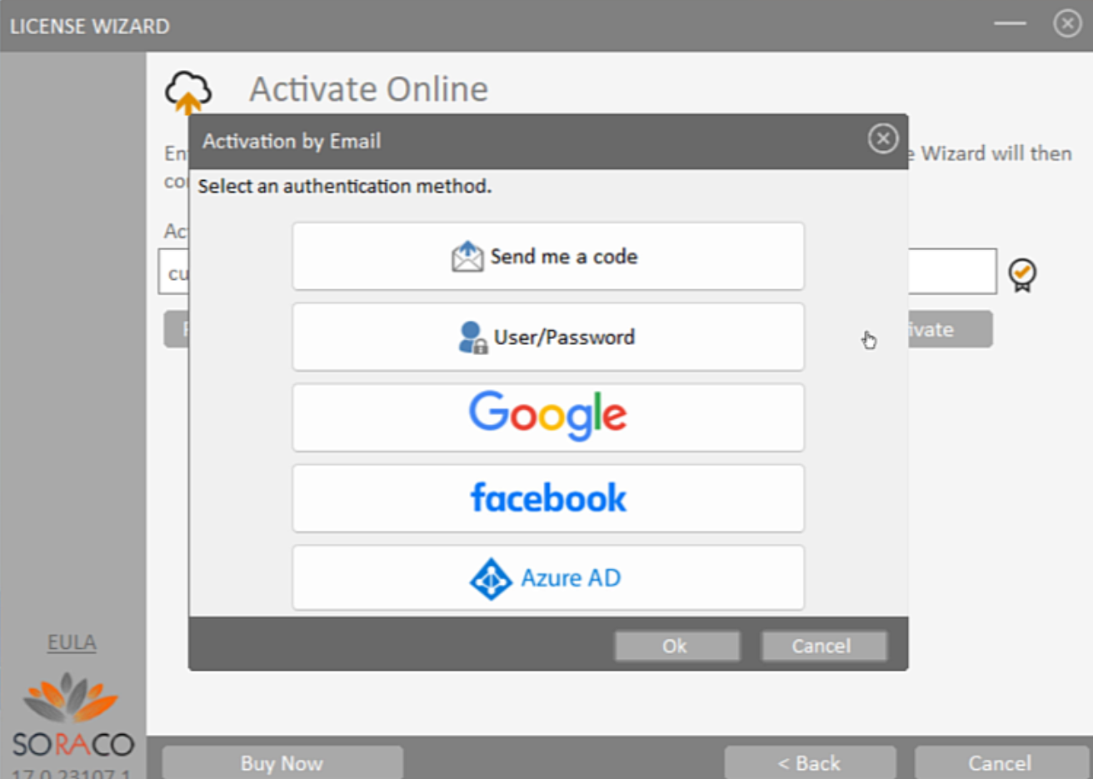Click the User/Password padlock icon
1093x779 pixels.
coord(472,337)
